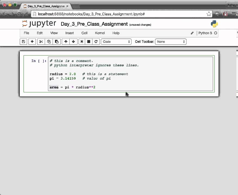Open the File menu
238x195 pixels.
pyautogui.click(x=26, y=33)
